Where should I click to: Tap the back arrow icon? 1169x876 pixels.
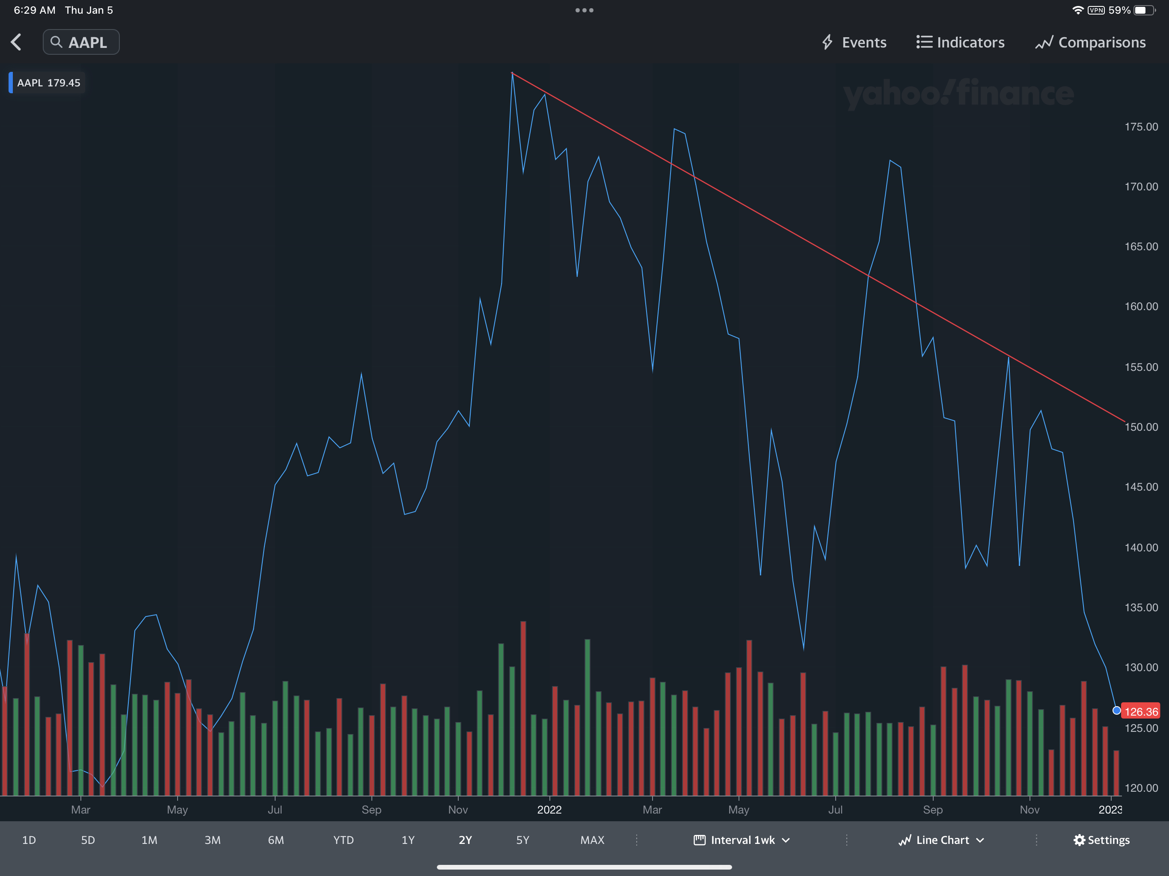point(16,42)
